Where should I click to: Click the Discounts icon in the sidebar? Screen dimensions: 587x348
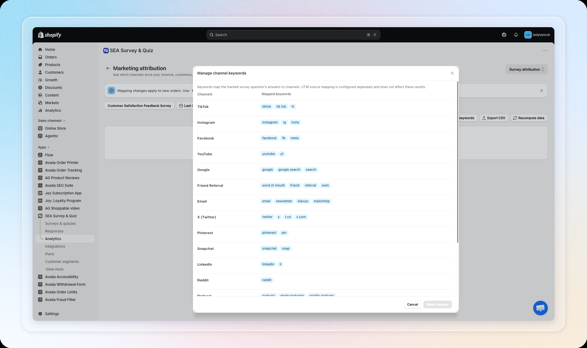[x=40, y=88]
